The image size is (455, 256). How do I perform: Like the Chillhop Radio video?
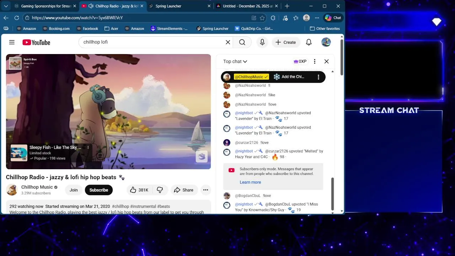[139, 190]
